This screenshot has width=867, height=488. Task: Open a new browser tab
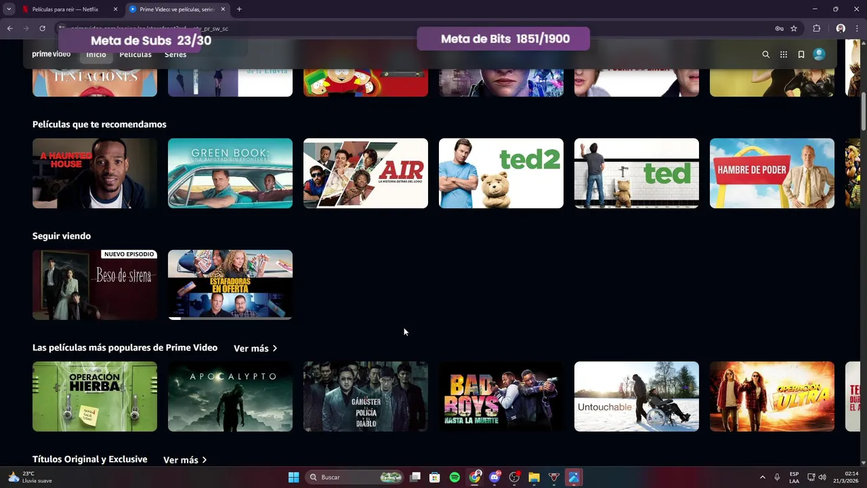[x=239, y=9]
